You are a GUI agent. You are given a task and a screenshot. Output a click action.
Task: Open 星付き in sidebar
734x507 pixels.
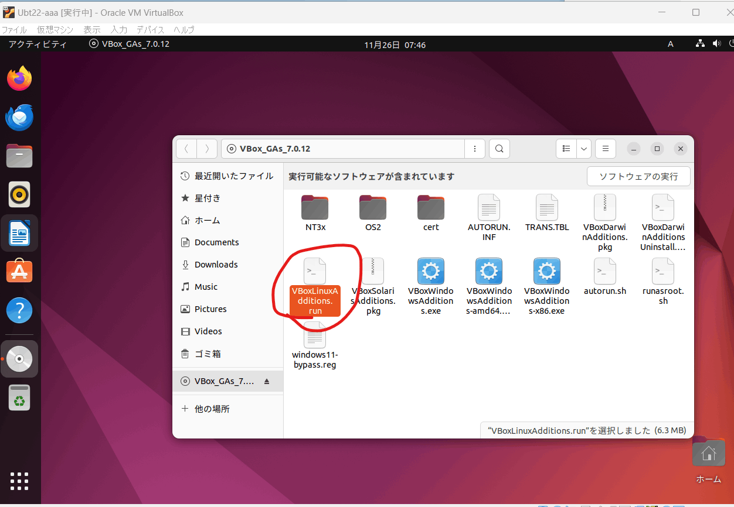pyautogui.click(x=227, y=198)
